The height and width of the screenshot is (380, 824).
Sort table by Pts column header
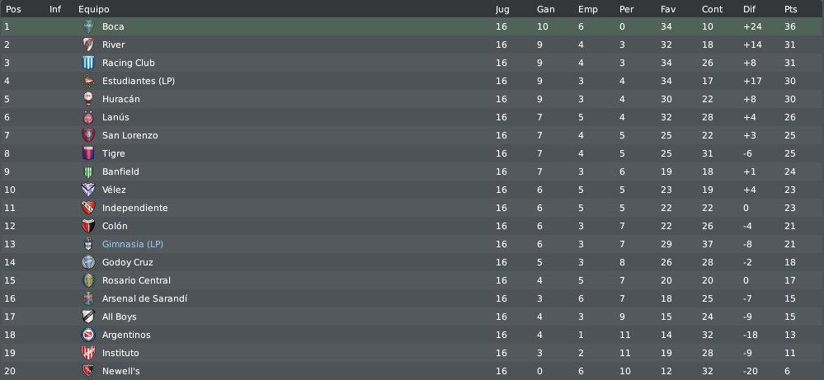pos(790,9)
